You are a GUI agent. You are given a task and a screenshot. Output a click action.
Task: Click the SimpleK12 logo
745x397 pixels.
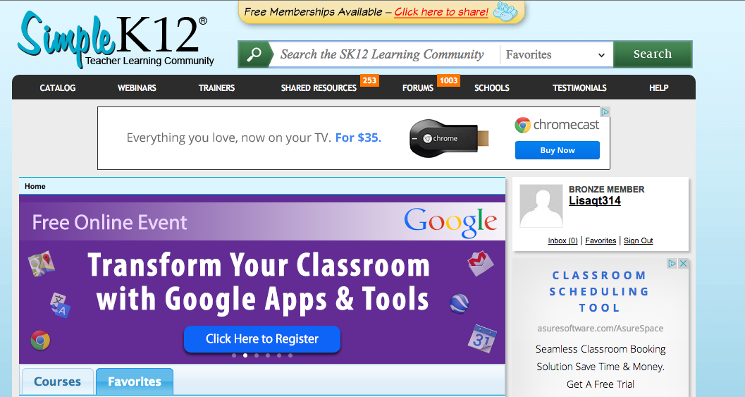(x=116, y=40)
